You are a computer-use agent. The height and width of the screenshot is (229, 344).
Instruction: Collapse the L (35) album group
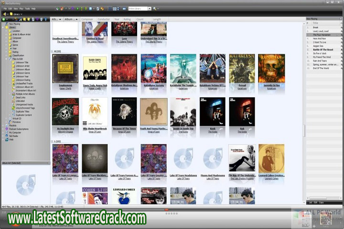click(x=53, y=142)
